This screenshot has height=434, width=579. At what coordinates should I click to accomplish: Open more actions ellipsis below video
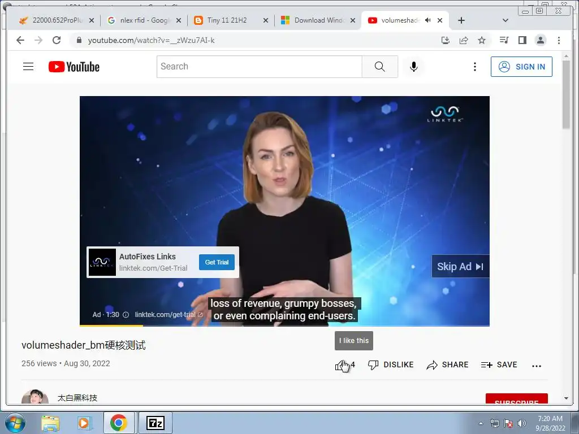coord(537,366)
